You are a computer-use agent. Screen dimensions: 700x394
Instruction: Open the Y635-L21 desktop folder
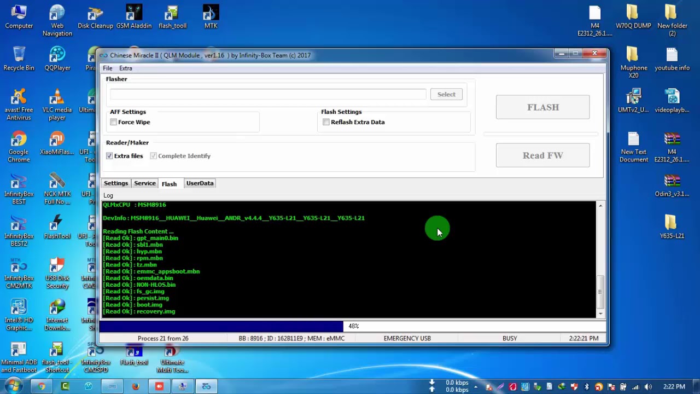click(672, 227)
